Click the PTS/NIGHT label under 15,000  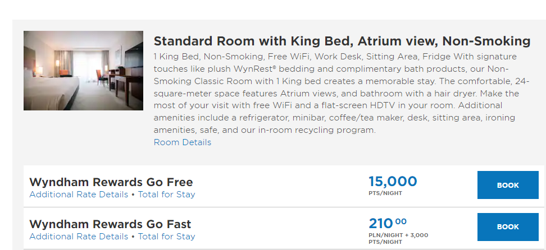pos(385,193)
